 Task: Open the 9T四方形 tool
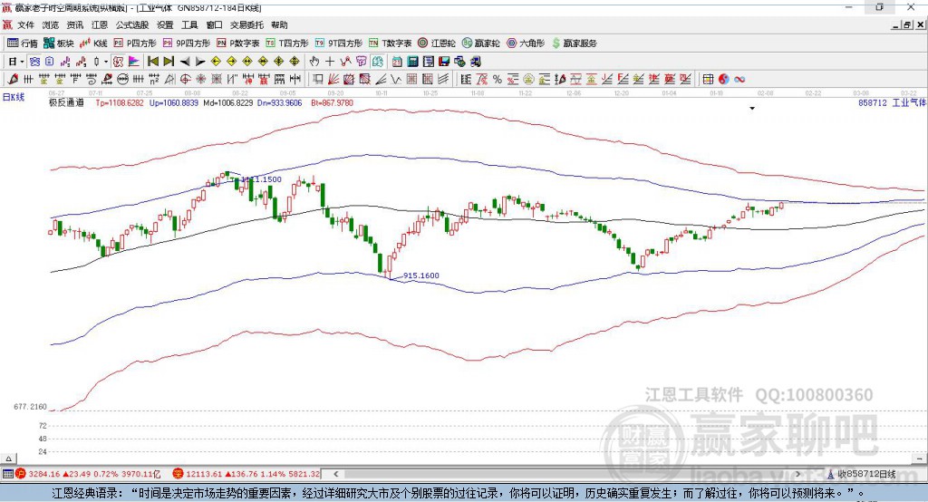339,43
